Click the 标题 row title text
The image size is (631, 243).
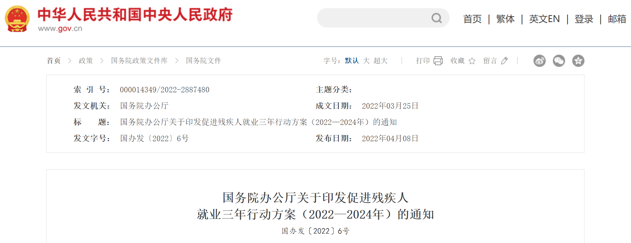258,122
